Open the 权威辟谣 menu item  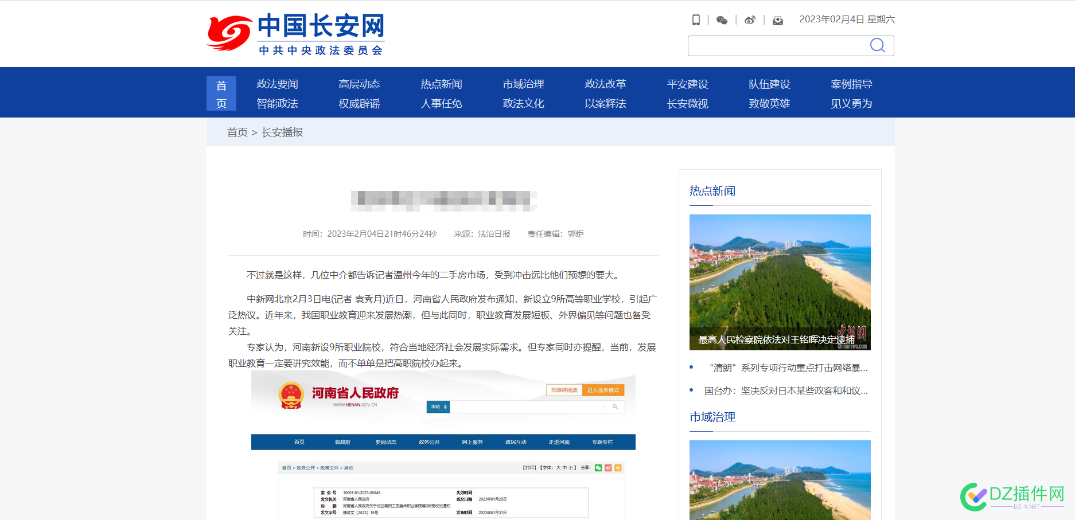click(360, 104)
